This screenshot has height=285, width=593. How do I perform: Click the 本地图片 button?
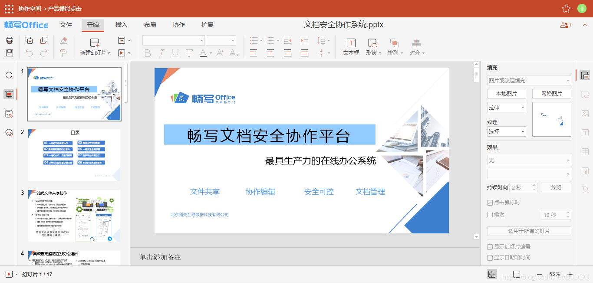click(x=507, y=94)
